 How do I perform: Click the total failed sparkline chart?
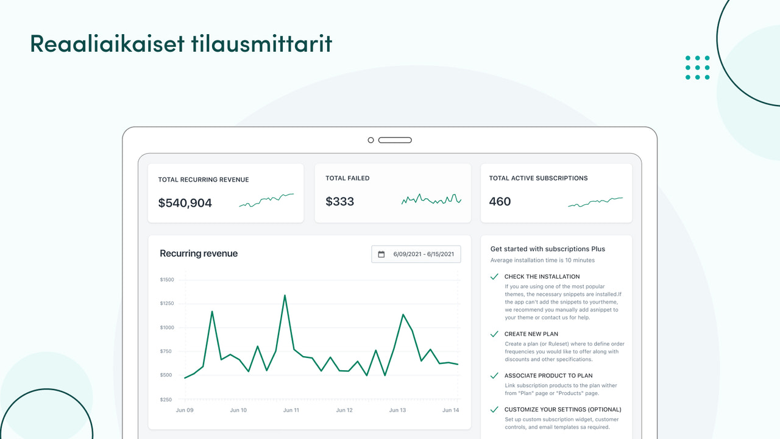(x=431, y=199)
